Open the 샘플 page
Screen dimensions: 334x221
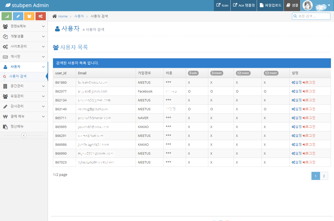pos(292,5)
